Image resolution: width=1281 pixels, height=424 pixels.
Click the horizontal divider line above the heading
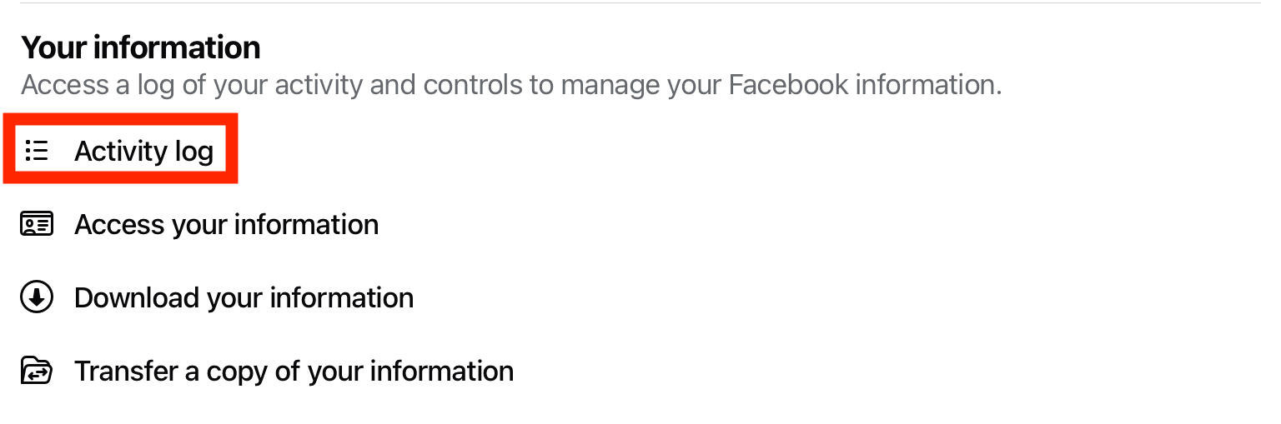click(640, 3)
